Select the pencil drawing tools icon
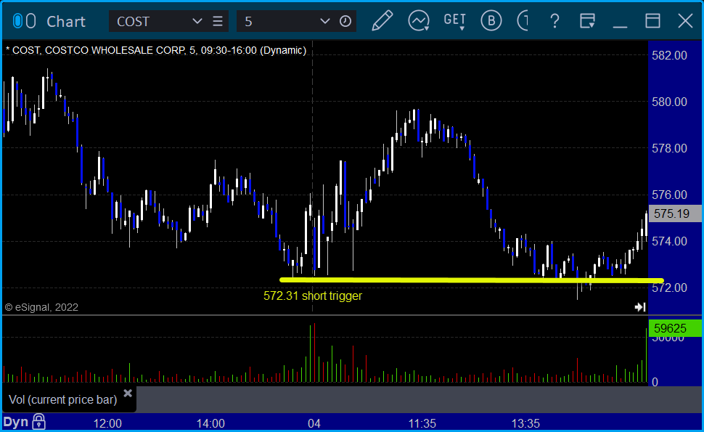 click(382, 21)
